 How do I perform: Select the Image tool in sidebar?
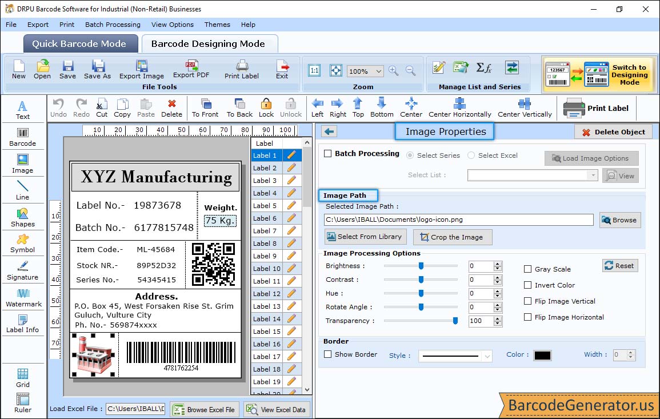(23, 164)
